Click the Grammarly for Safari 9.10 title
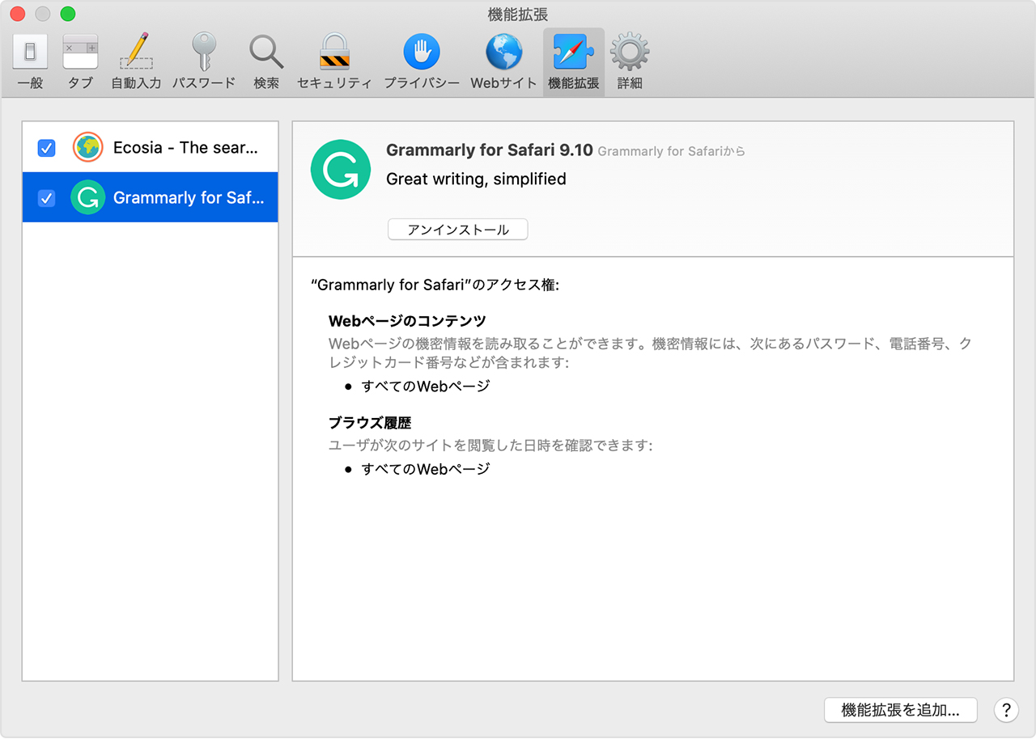 coord(490,150)
